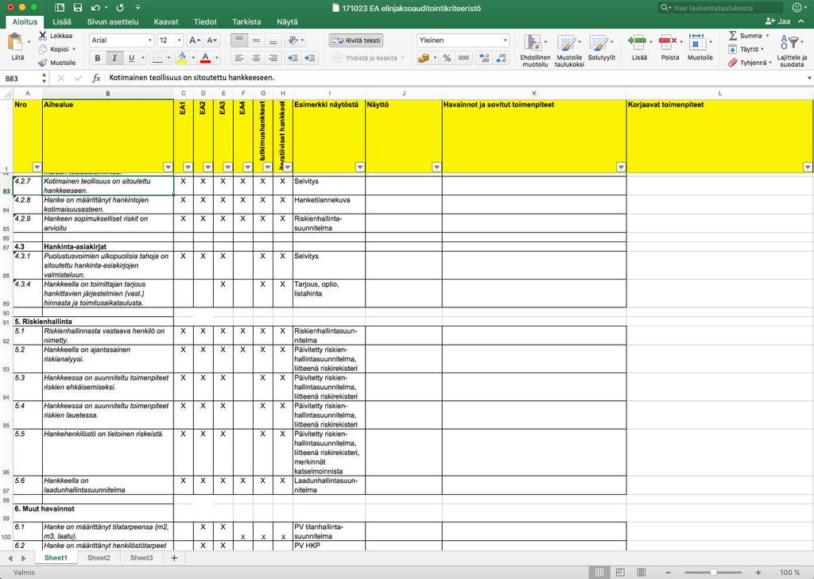Click the B83 name box field
814x579 pixels.
click(x=21, y=79)
